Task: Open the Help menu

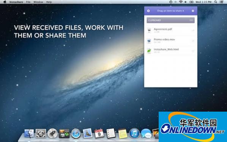Action: point(49,2)
